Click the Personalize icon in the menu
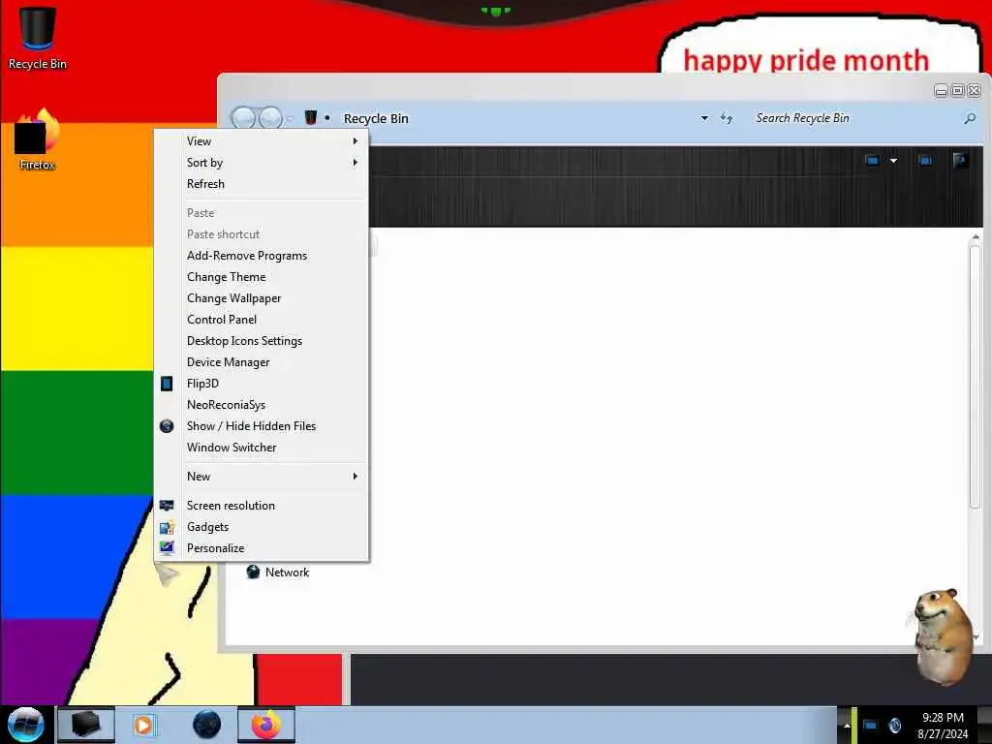The image size is (992, 744). (167, 548)
